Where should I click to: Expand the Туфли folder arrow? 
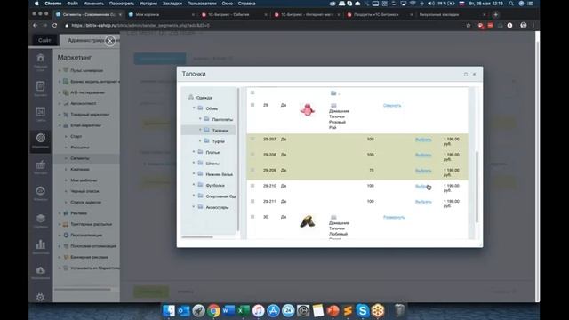(200, 140)
